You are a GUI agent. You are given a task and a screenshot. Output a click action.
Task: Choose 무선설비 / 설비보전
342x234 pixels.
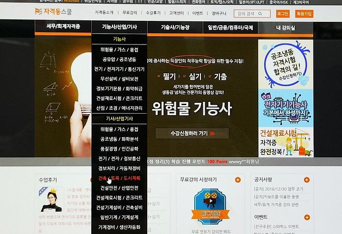point(119,79)
